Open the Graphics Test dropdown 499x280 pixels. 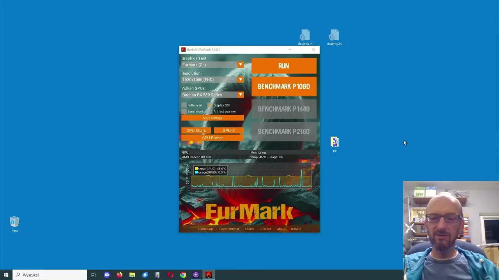point(212,65)
